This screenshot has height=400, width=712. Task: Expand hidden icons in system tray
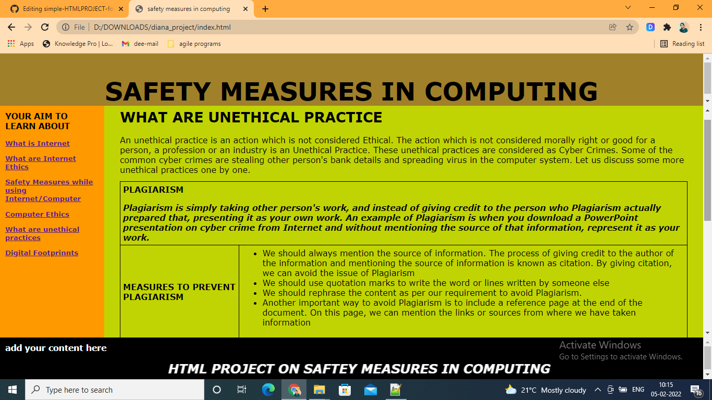point(598,390)
